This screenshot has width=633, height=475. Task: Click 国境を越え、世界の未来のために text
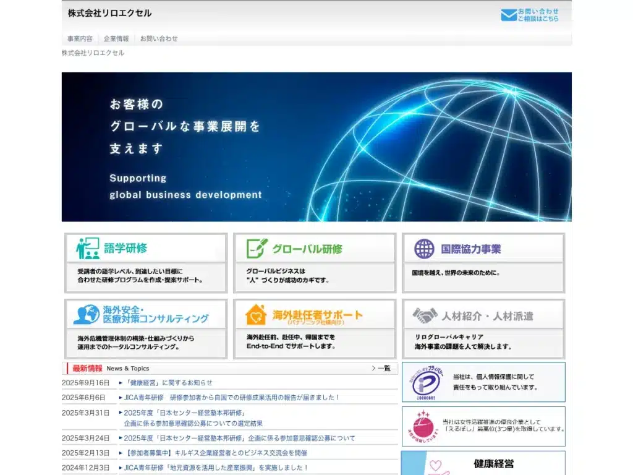456,273
